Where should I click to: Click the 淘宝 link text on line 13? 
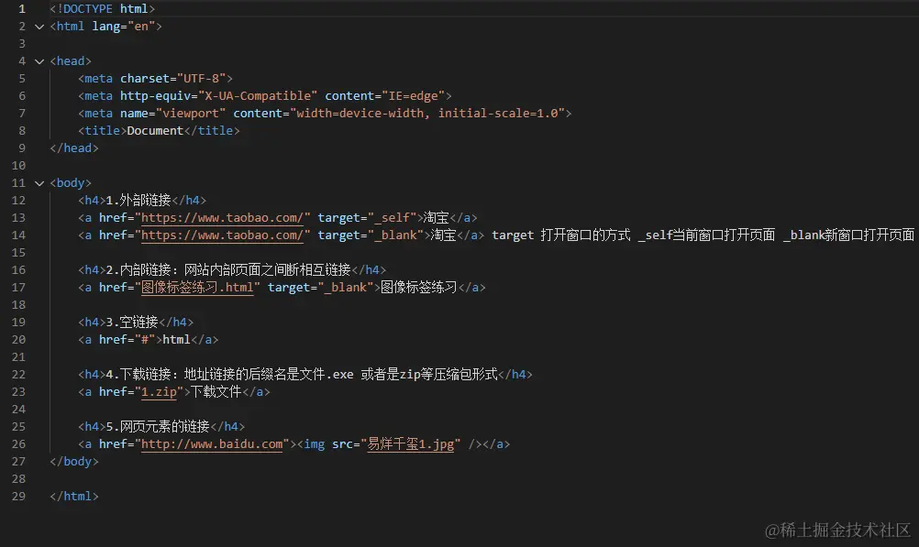pos(436,218)
